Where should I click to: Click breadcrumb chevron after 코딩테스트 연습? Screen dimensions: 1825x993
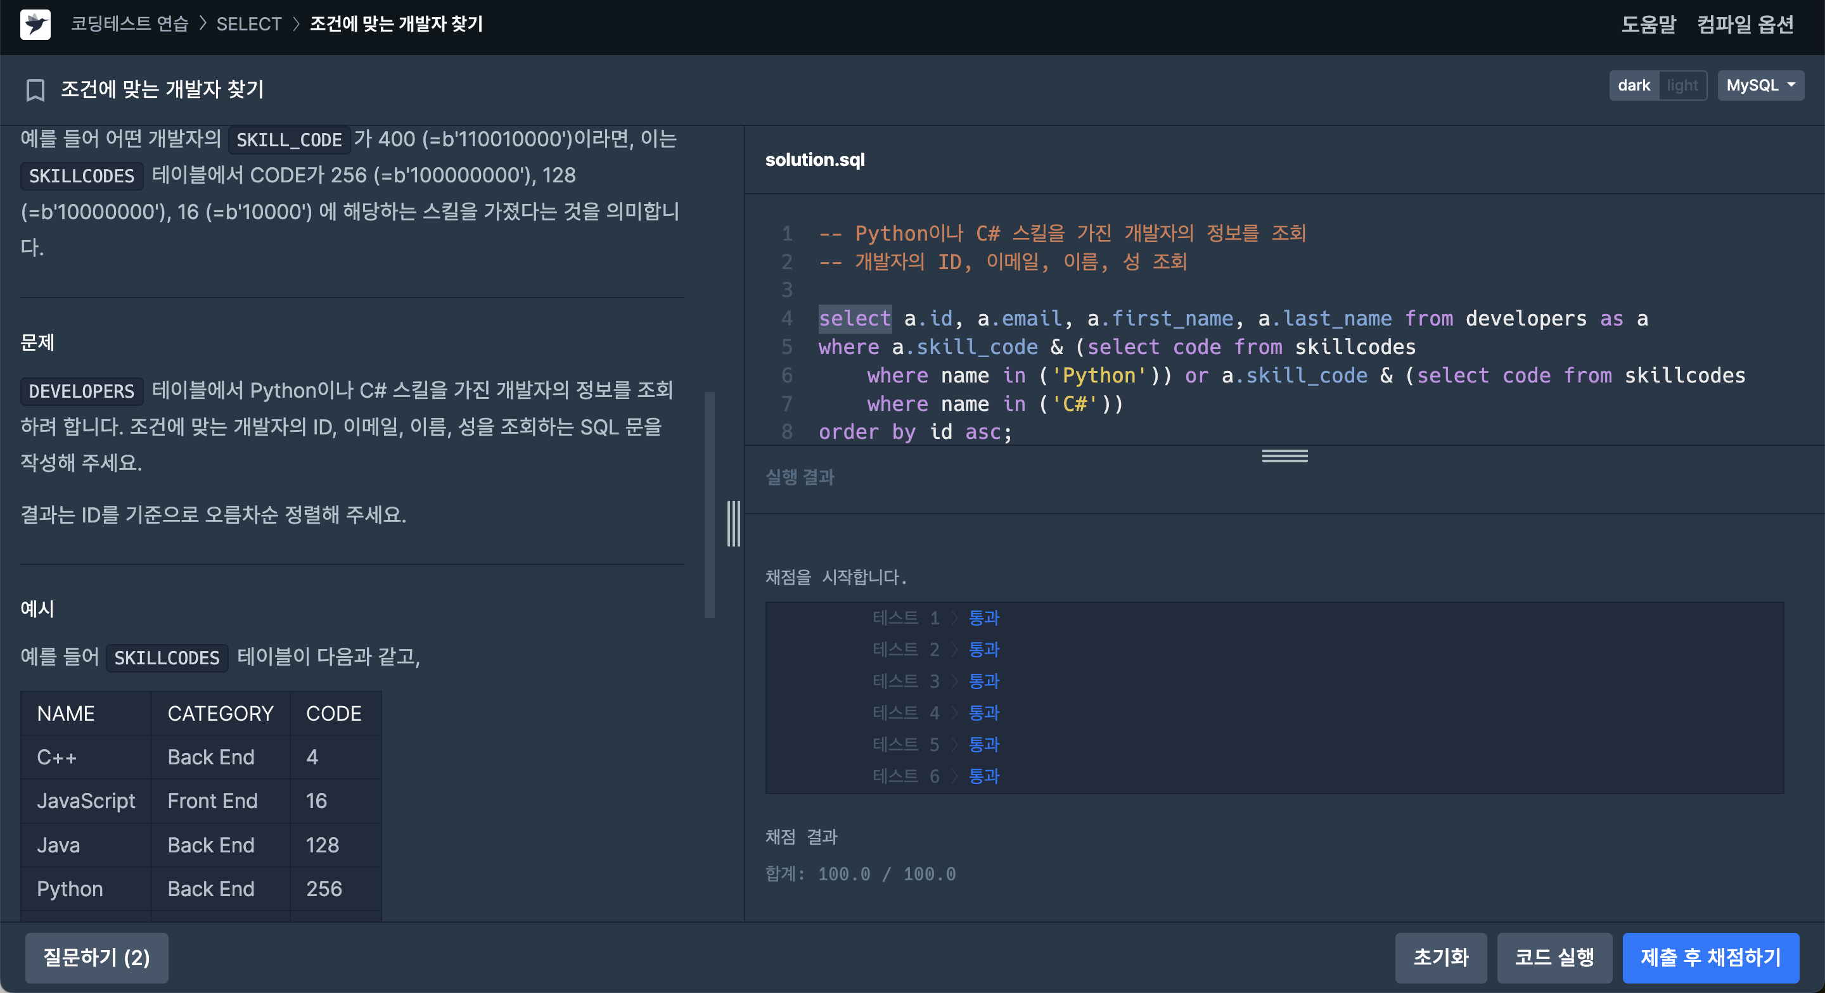tap(203, 24)
